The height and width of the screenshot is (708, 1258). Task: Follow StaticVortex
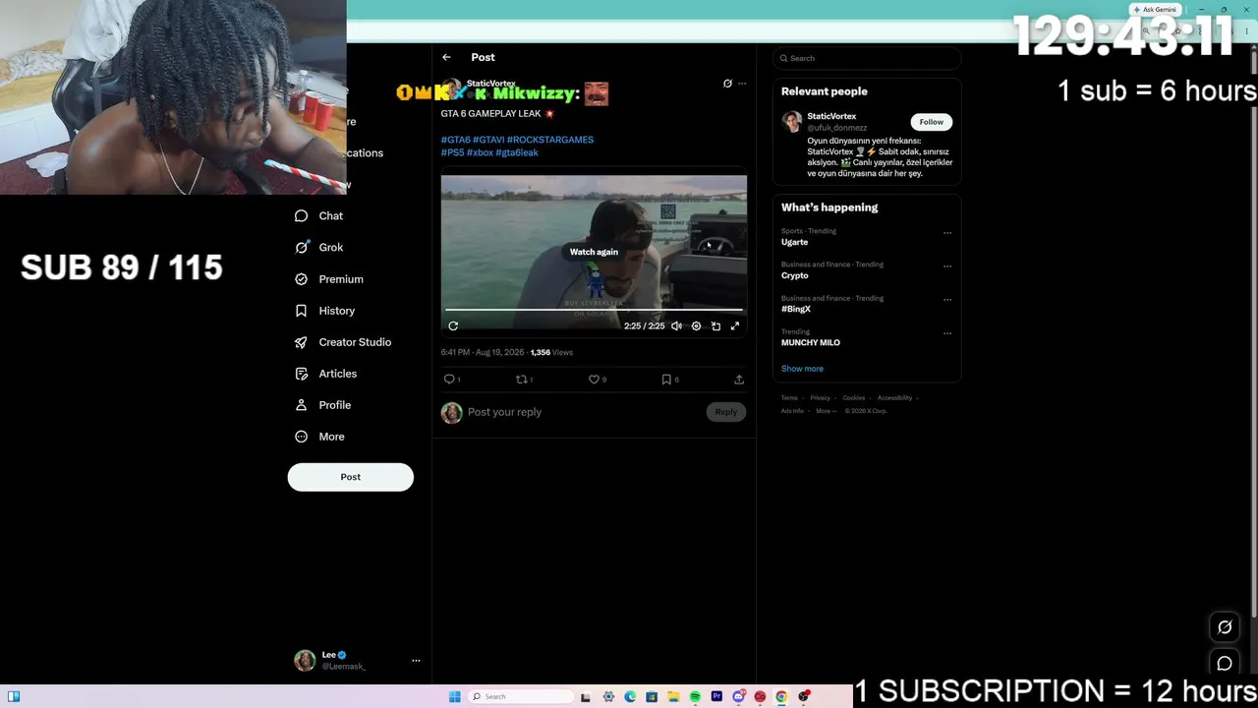click(932, 122)
